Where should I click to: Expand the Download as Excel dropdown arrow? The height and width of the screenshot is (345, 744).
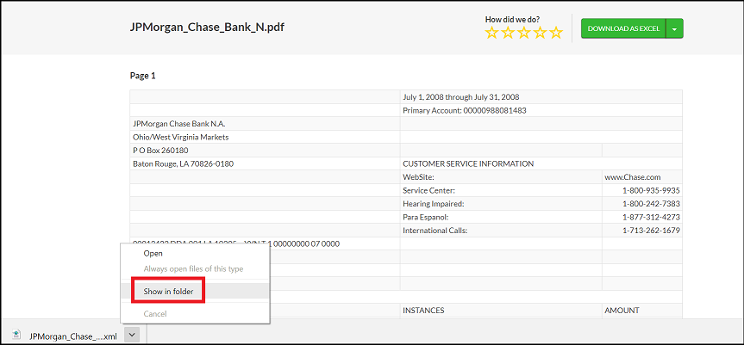pyautogui.click(x=675, y=28)
